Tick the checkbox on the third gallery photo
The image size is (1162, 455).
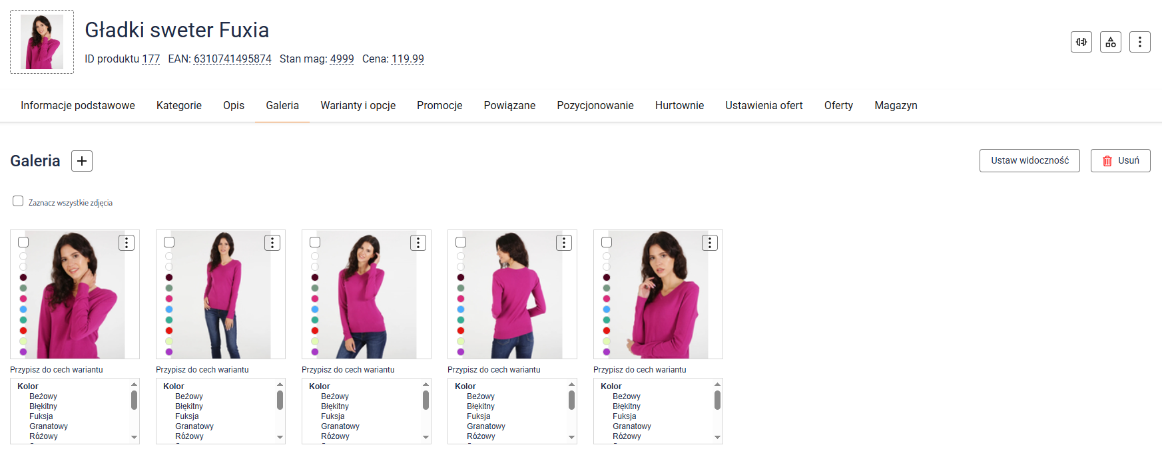click(315, 242)
